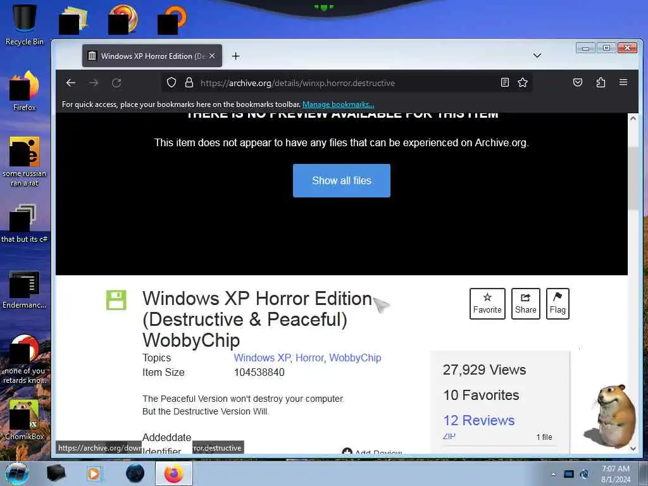Open the Firefox desktop shortcut
The width and height of the screenshot is (648, 486).
(25, 91)
